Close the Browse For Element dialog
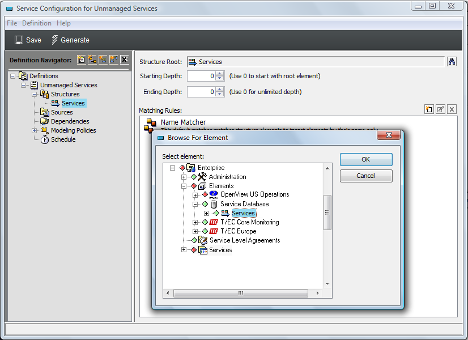 click(x=389, y=135)
